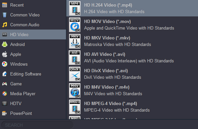Click the Editing Software pencil icon
The image size is (198, 129).
point(5,74)
